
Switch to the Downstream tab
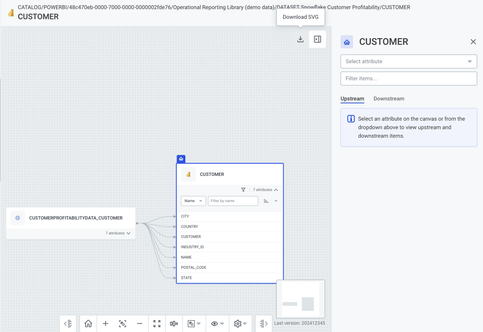pos(389,99)
